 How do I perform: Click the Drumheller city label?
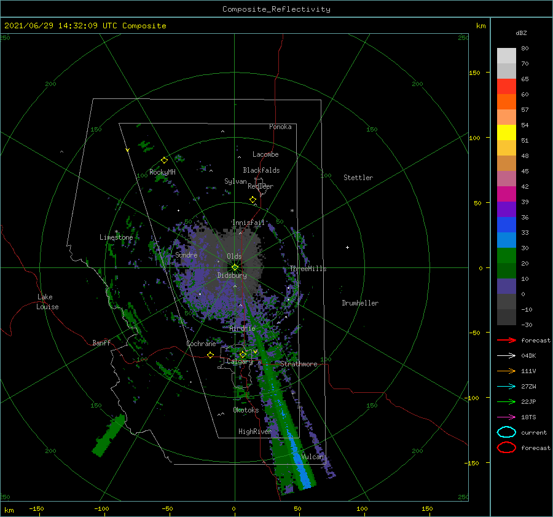pyautogui.click(x=360, y=303)
